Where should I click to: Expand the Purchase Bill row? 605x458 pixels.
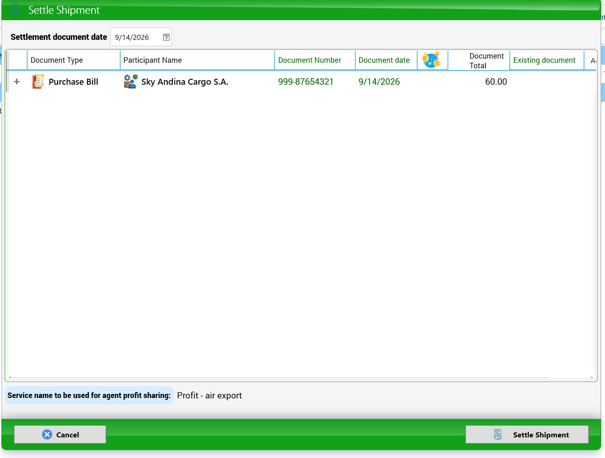(x=17, y=82)
